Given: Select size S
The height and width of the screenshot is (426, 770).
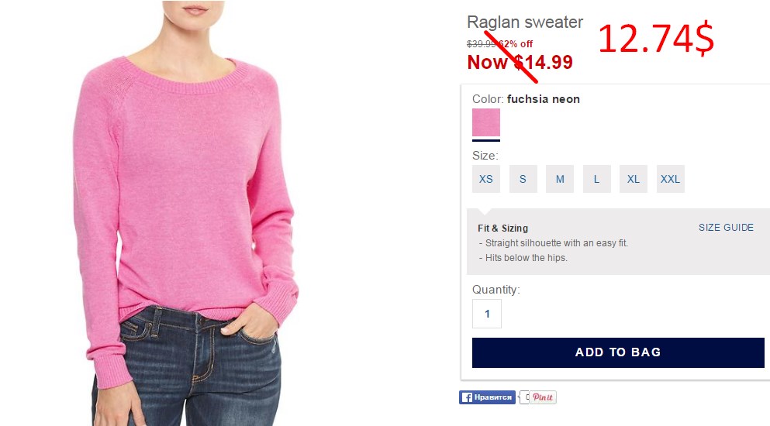Looking at the screenshot, I should 523,179.
